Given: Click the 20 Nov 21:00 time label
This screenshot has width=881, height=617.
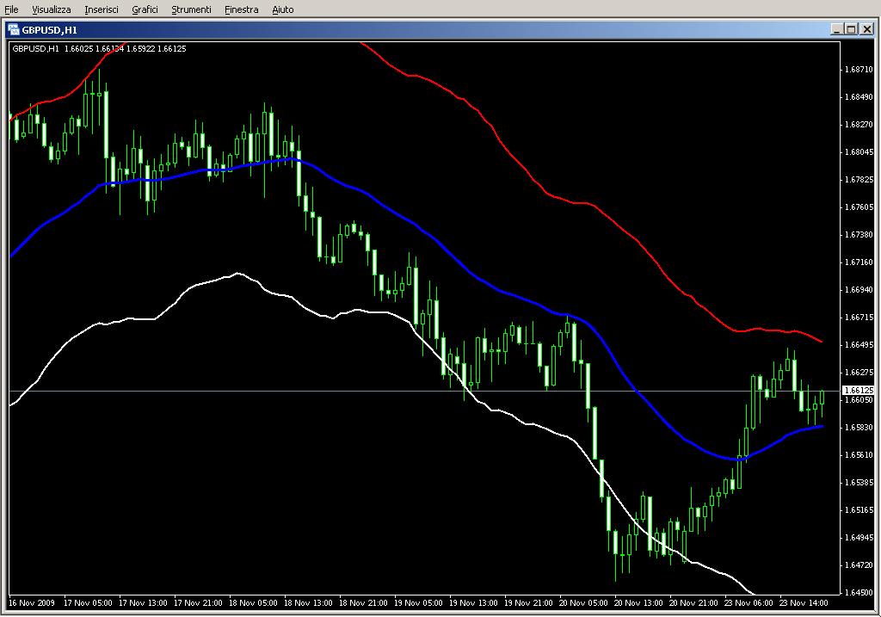Looking at the screenshot, I should 693,603.
